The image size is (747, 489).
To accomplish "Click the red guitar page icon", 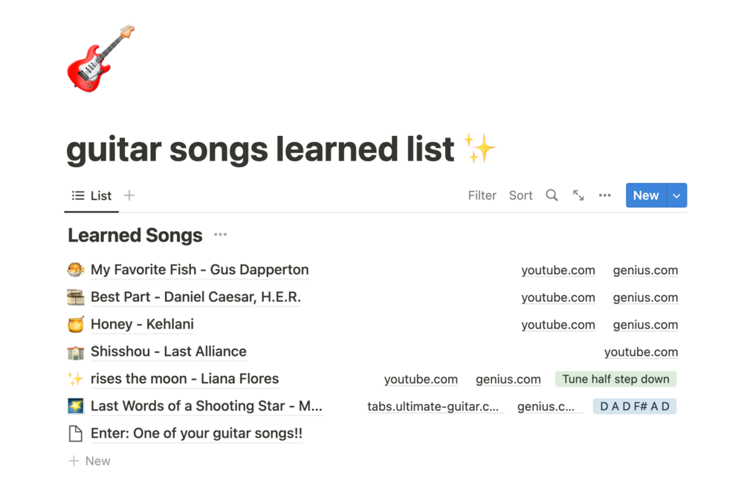I will [x=100, y=58].
